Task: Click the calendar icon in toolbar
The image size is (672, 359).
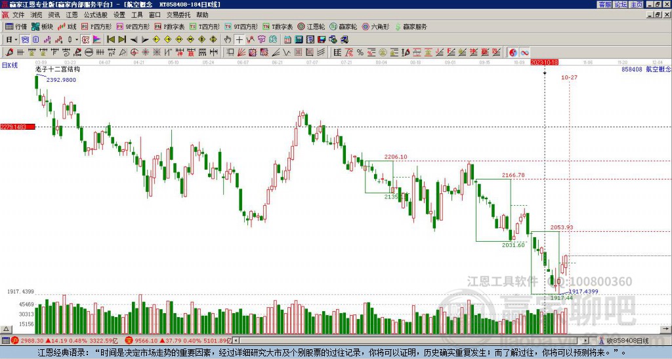Action: click(287, 39)
